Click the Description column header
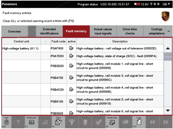Viewport: 173px width, 129px height. (120, 42)
